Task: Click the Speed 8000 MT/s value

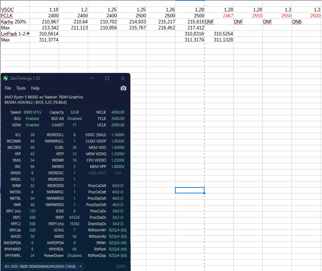Action: (x=32, y=112)
